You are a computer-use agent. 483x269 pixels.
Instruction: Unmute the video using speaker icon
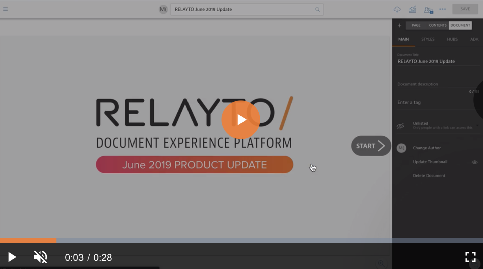pos(40,257)
